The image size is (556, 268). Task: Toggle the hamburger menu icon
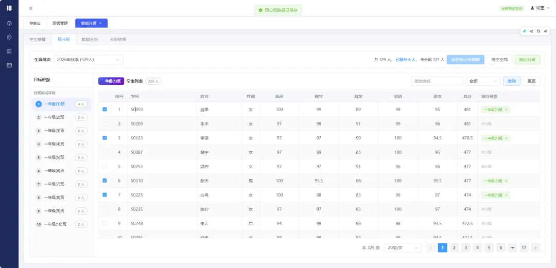pyautogui.click(x=31, y=8)
